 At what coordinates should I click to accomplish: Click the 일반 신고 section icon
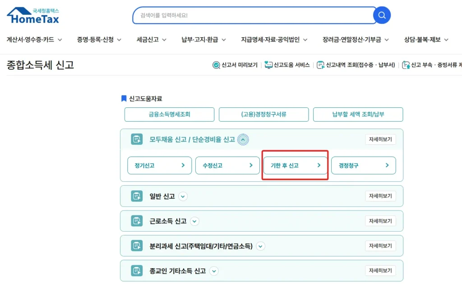pyautogui.click(x=137, y=196)
